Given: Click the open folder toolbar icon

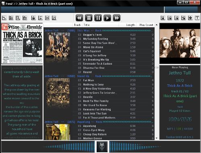Looking at the screenshot, I should click(x=25, y=18).
